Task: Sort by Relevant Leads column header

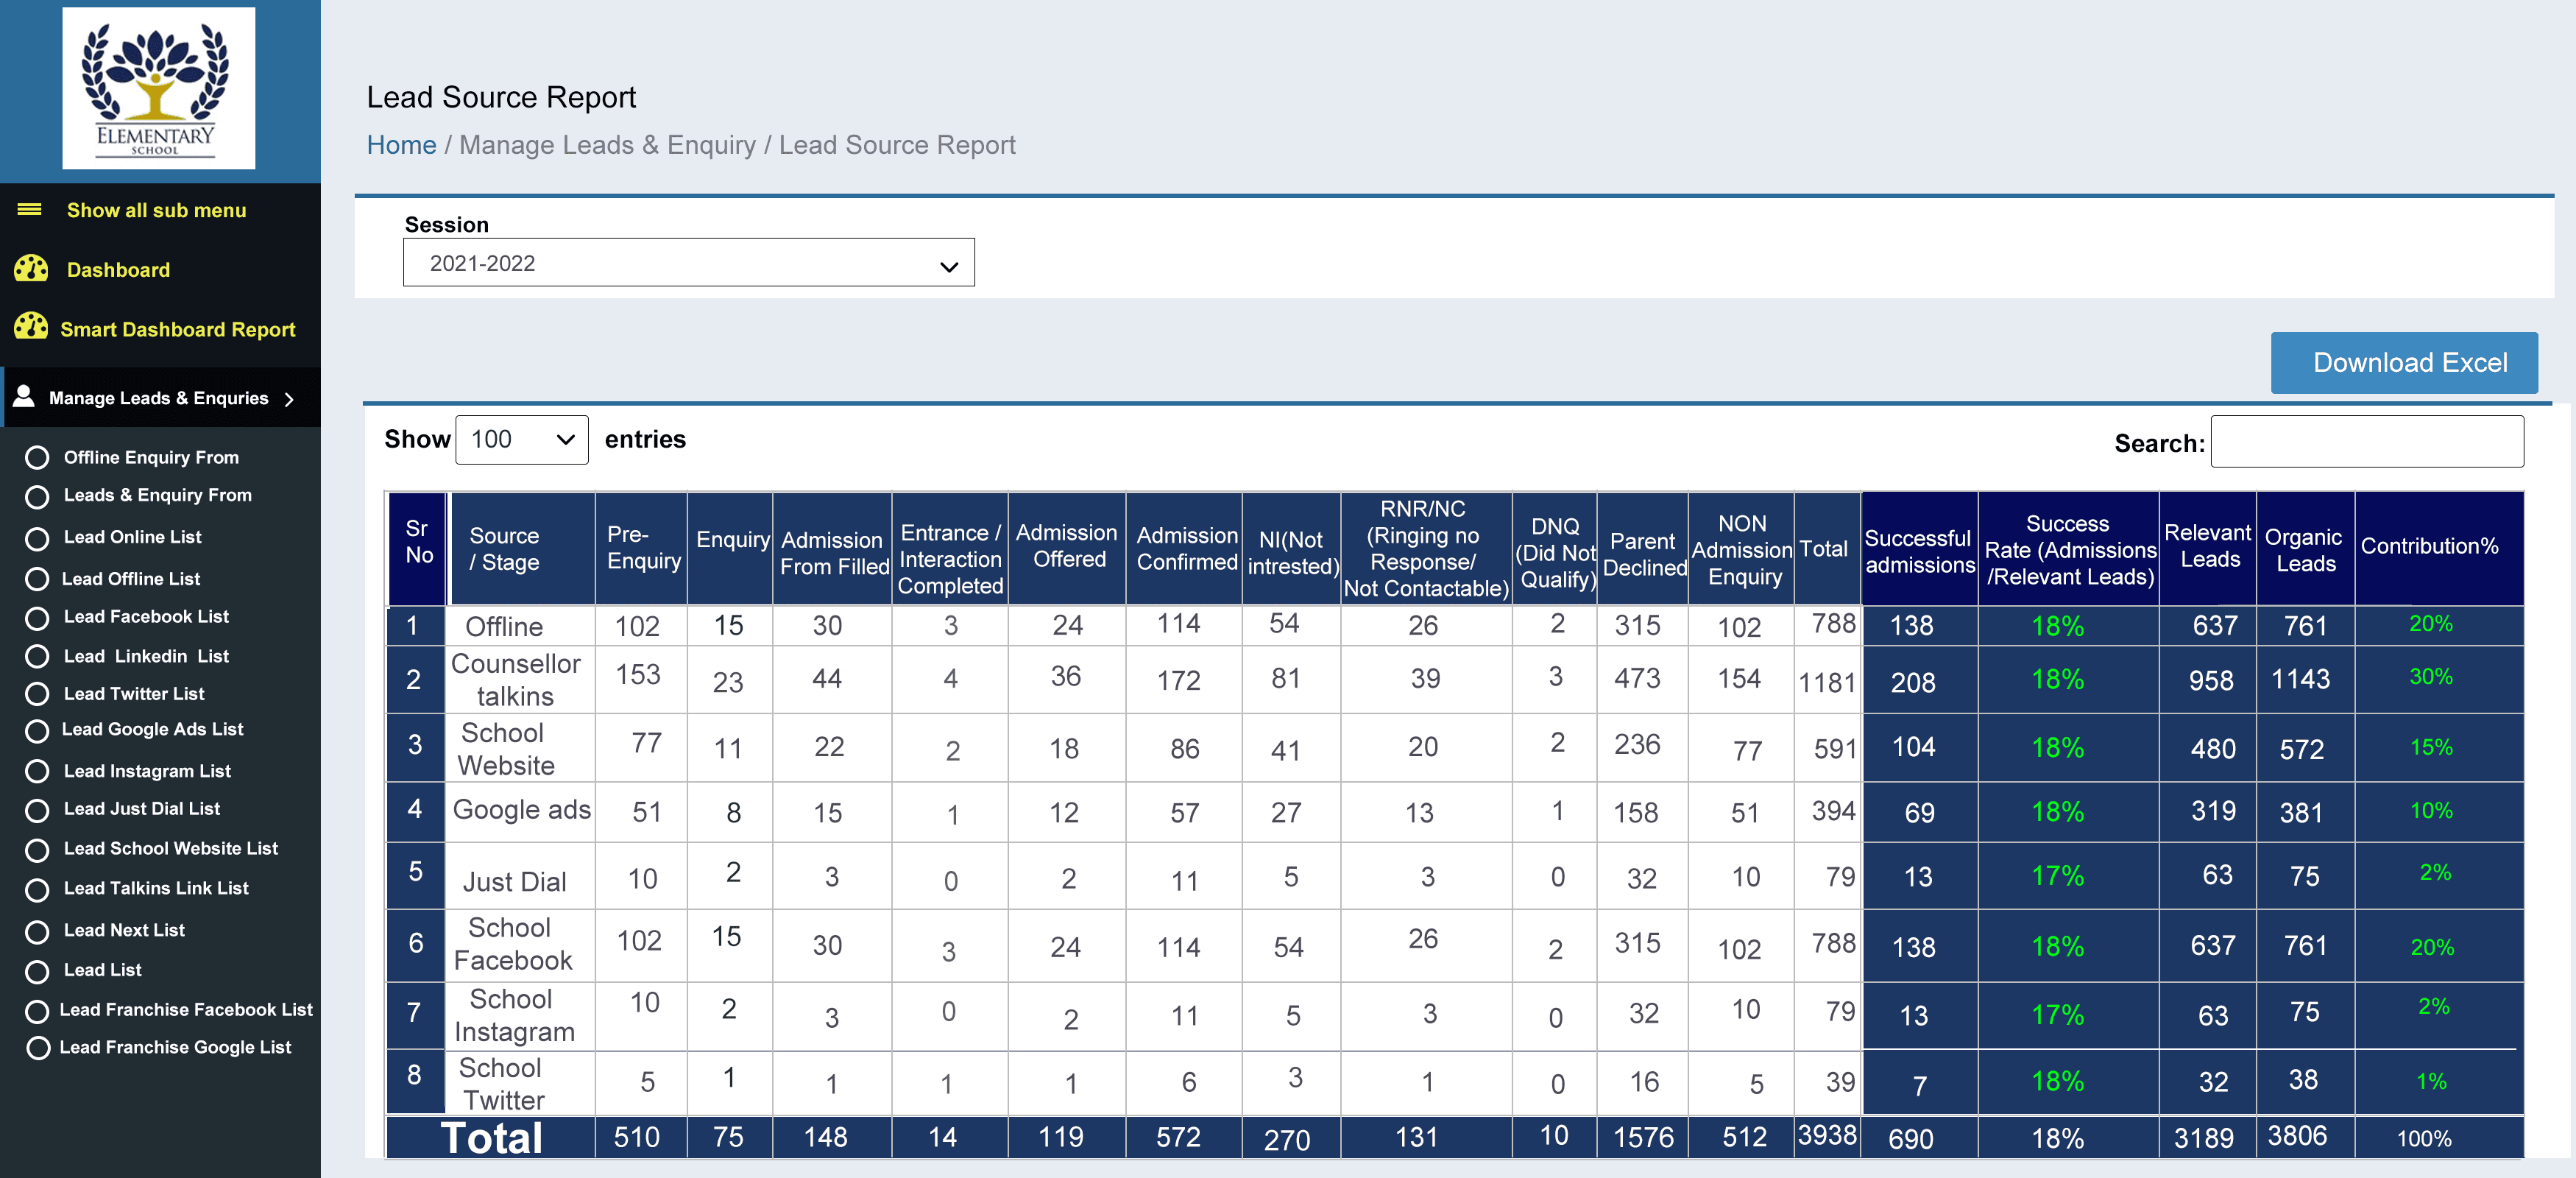Action: pyautogui.click(x=2207, y=549)
